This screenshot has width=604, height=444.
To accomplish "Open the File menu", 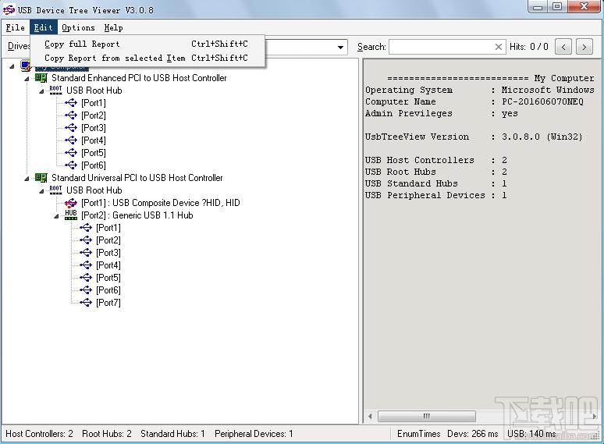I will point(15,27).
